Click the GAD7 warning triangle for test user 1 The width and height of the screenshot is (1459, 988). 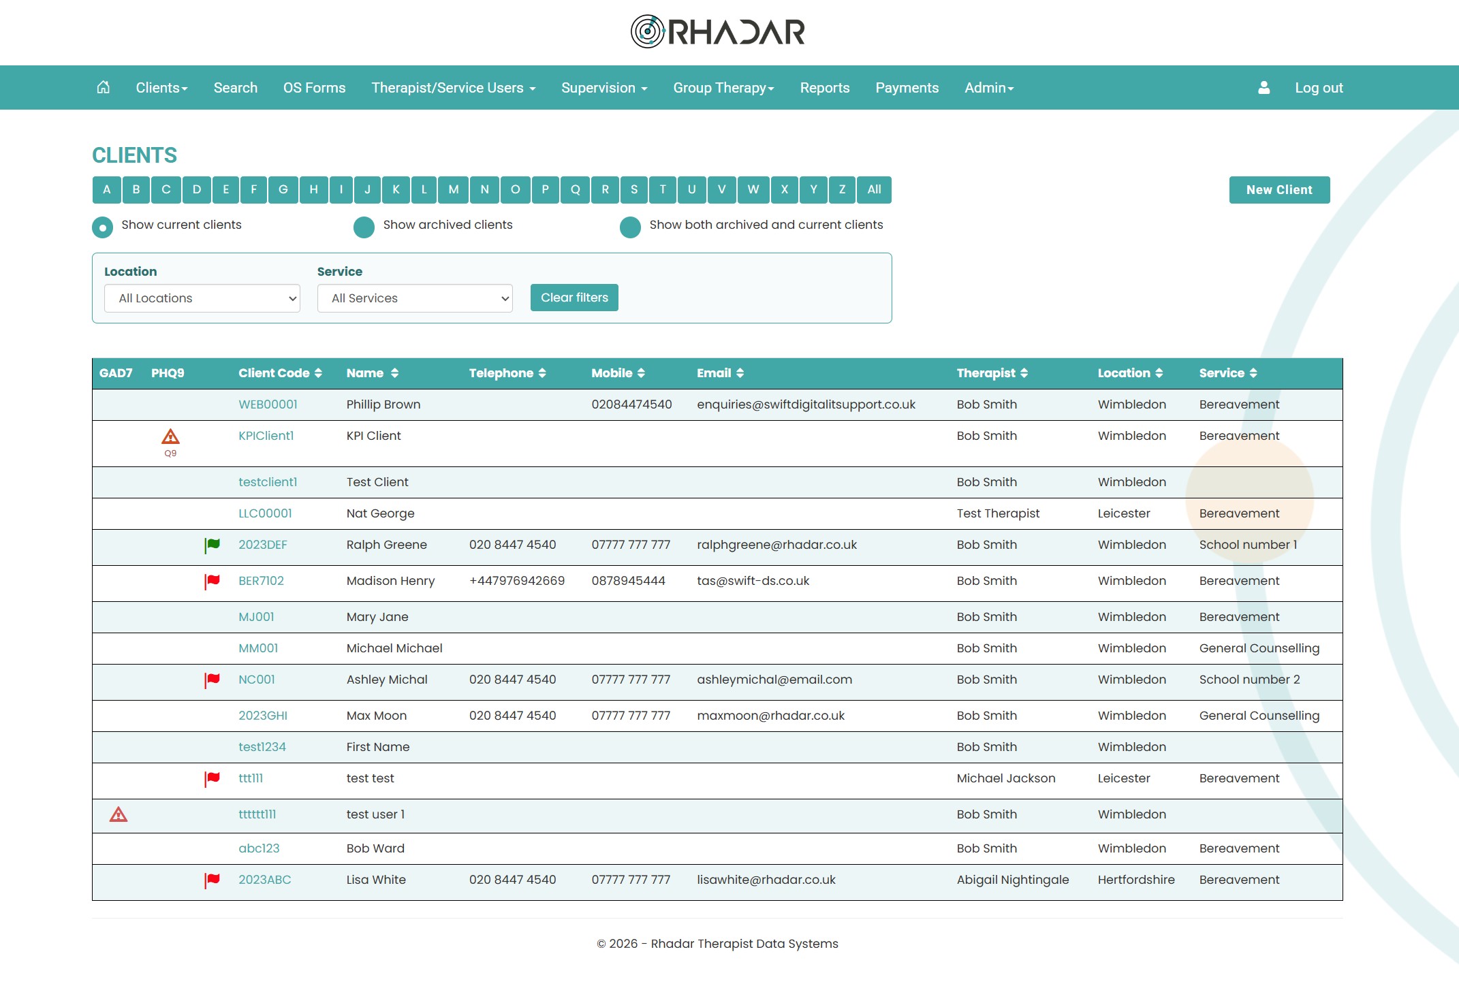pyautogui.click(x=119, y=814)
